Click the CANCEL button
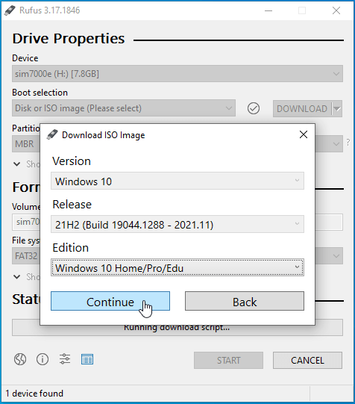The width and height of the screenshot is (355, 404). [307, 361]
